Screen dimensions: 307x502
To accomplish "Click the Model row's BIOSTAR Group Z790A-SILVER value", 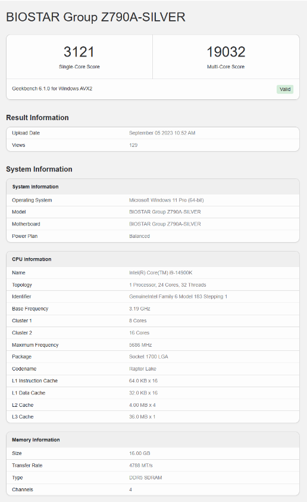I will (x=165, y=212).
